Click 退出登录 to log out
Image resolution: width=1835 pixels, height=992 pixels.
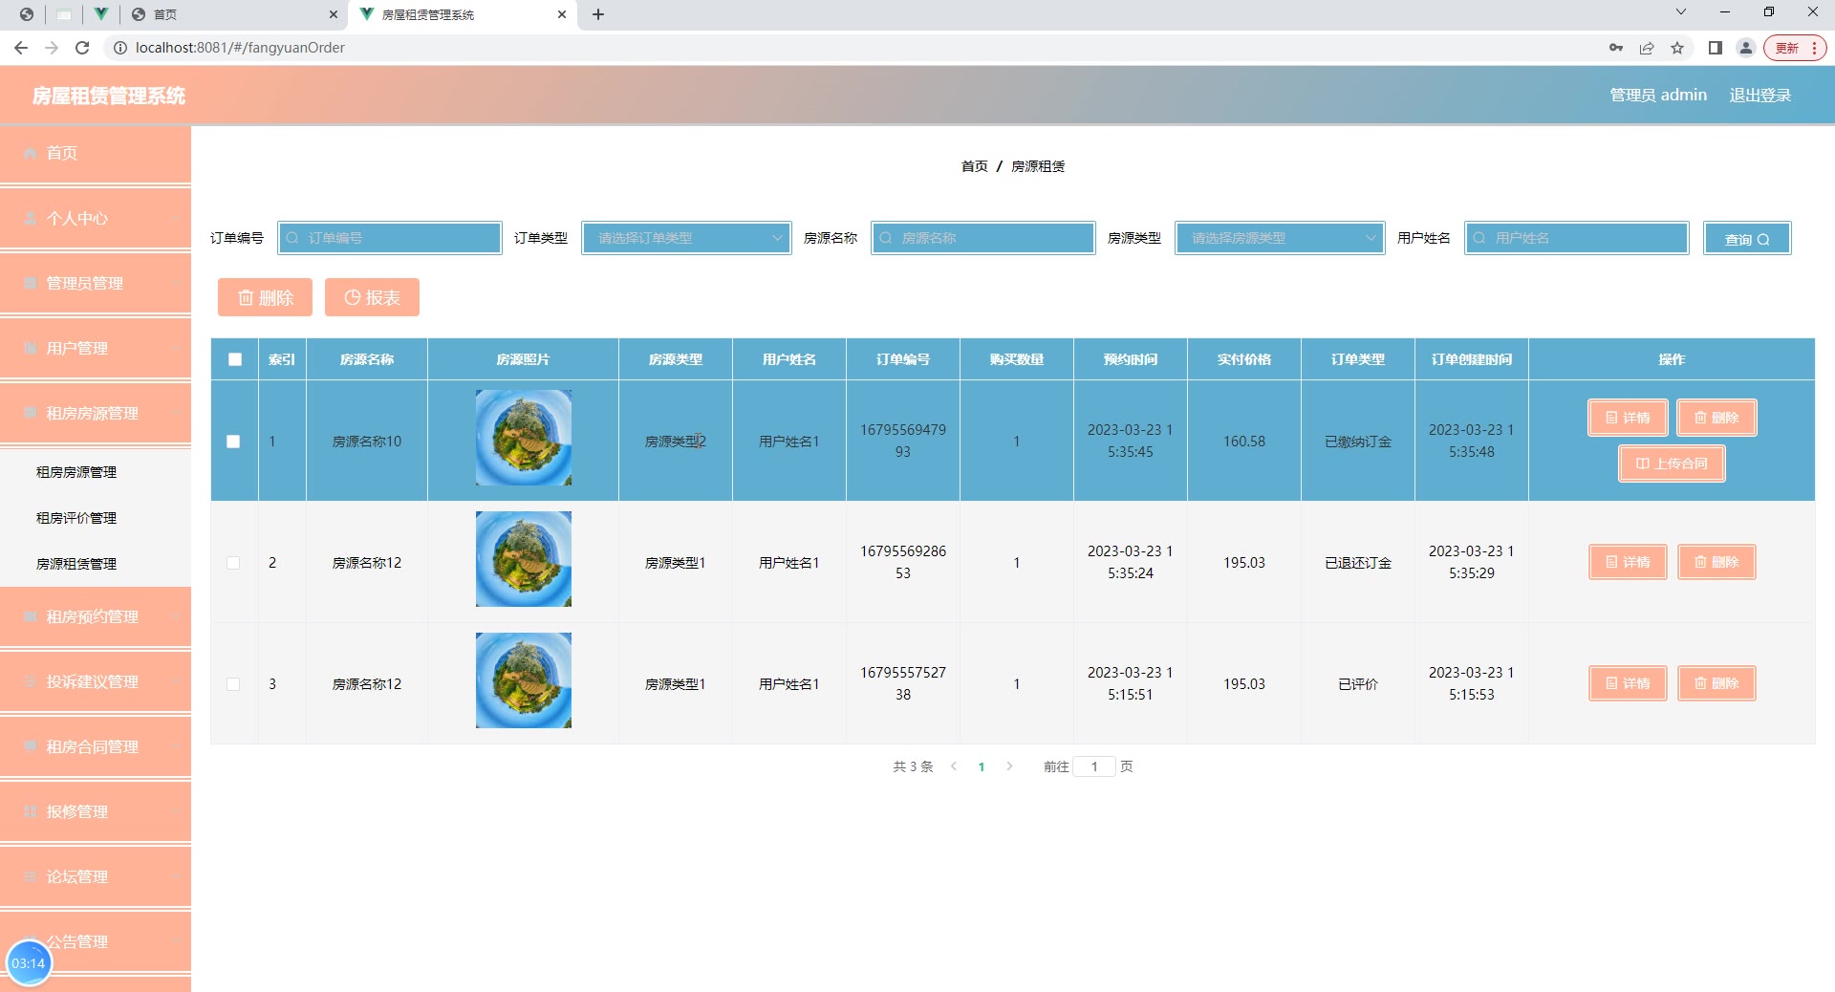pyautogui.click(x=1759, y=96)
